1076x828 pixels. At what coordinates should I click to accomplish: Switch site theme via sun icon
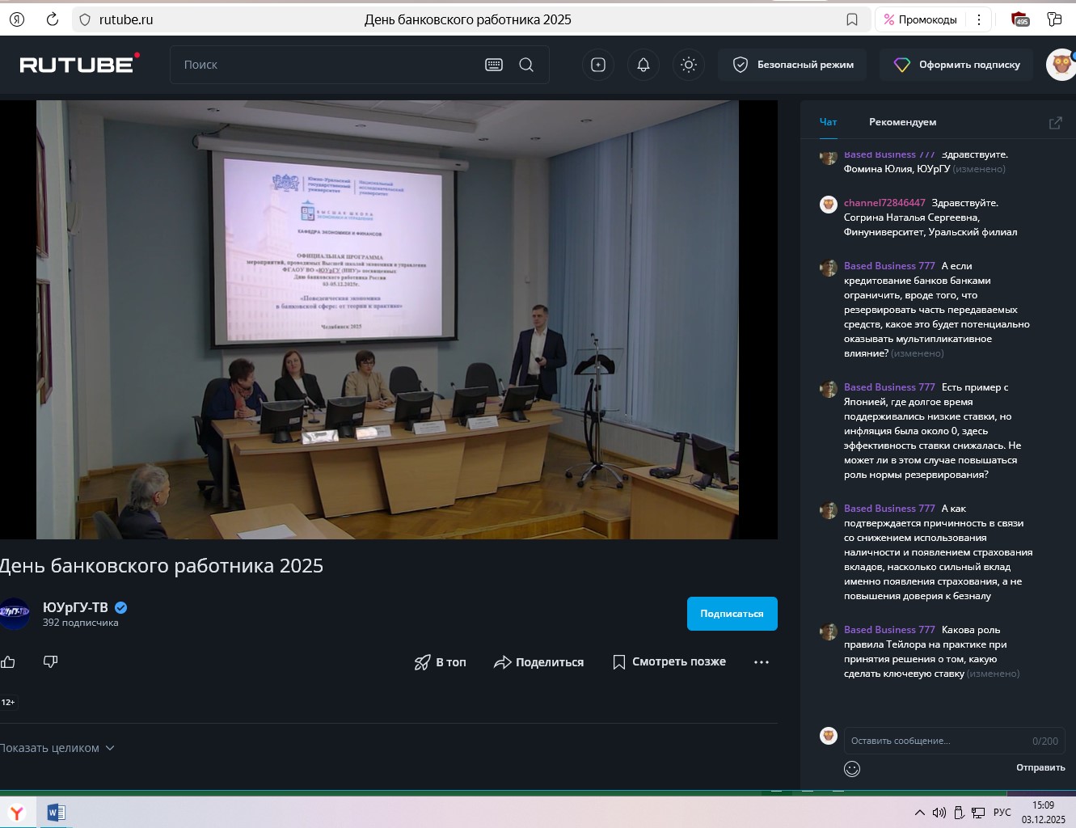[x=689, y=65]
